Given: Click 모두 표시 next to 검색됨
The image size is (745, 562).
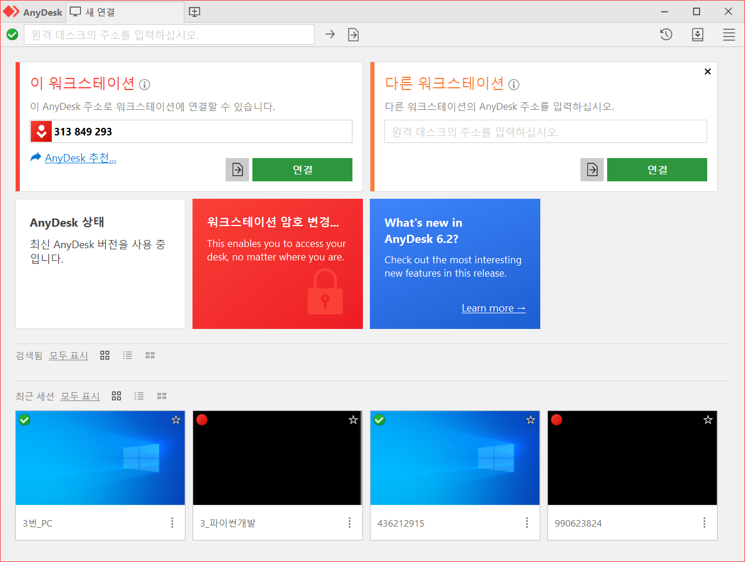Looking at the screenshot, I should 69,355.
